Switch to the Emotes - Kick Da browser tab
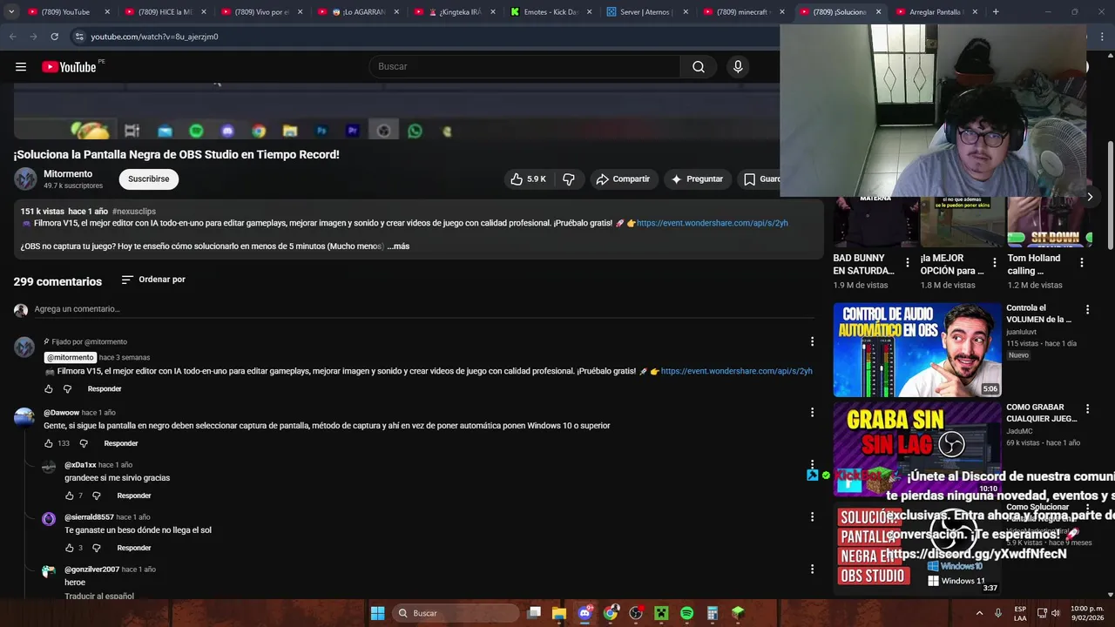 (x=550, y=12)
